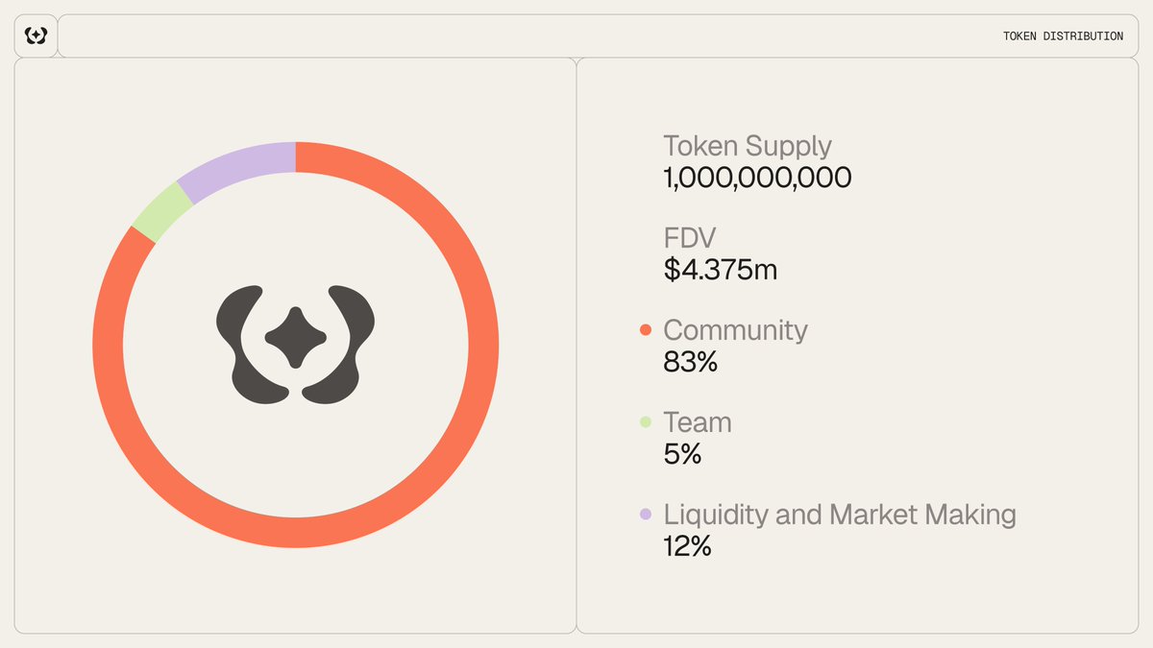Click the $4.375m value
Image resolution: width=1153 pixels, height=648 pixels.
[x=721, y=270]
